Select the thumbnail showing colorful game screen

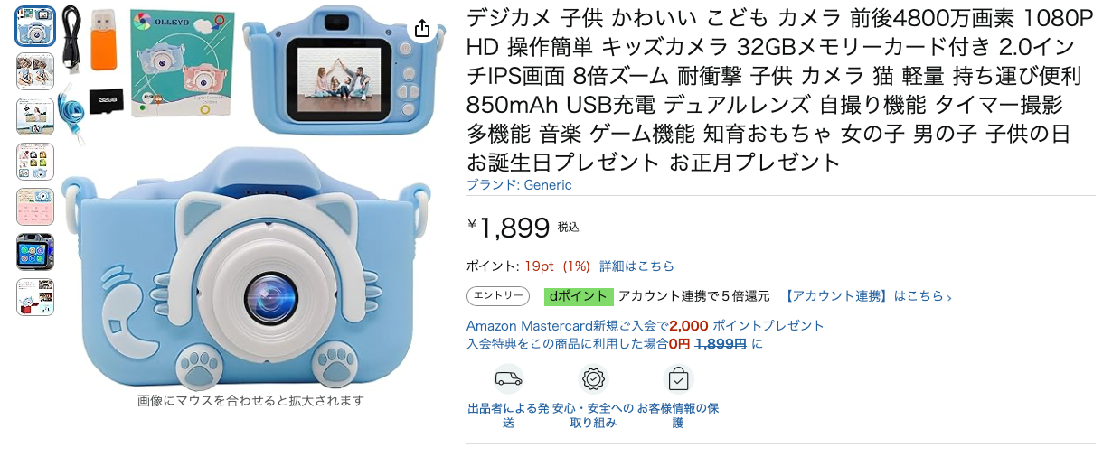coord(35,252)
